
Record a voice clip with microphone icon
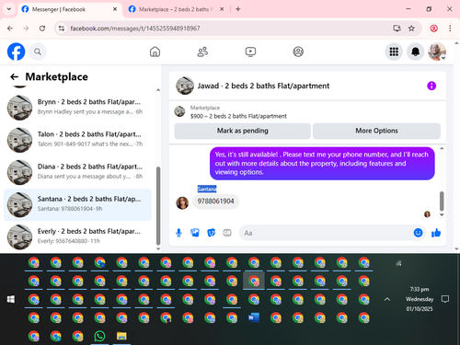coord(178,233)
